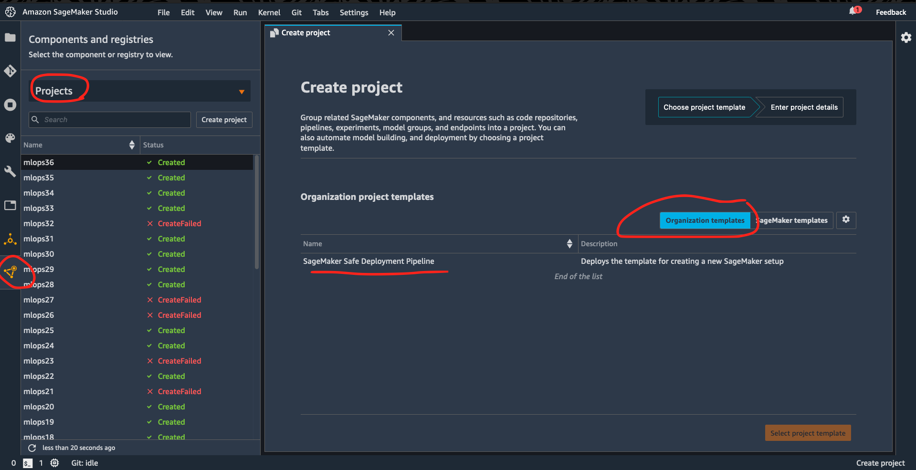The width and height of the screenshot is (916, 470).
Task: Open running terminals and kernels icon
Action: (10, 104)
